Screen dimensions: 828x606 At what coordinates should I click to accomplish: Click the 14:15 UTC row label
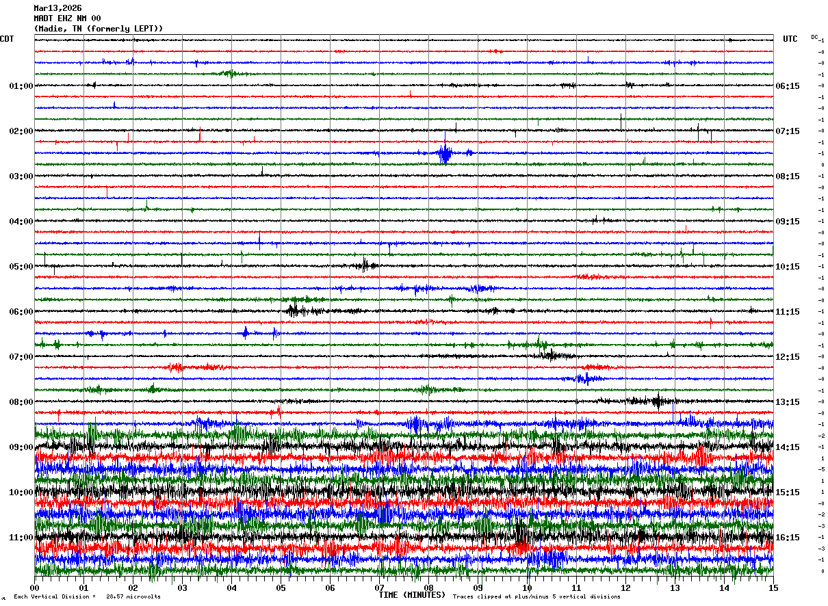[x=788, y=447]
